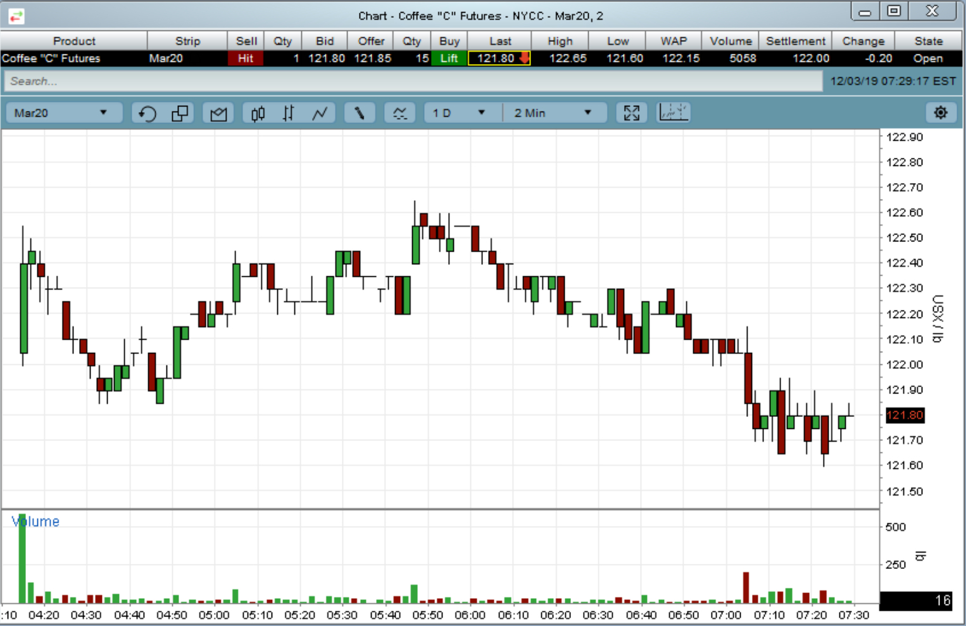
Task: Switch to candlestick chart style
Action: coord(258,113)
